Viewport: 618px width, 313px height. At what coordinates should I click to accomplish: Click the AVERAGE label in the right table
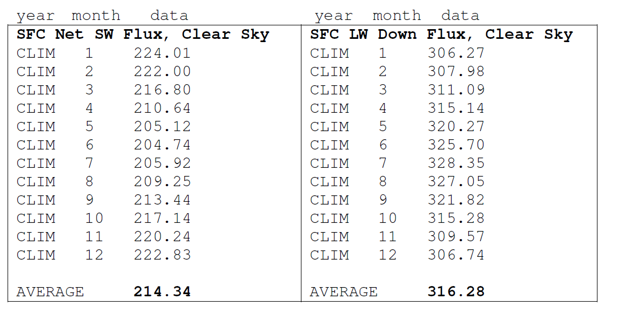tap(344, 292)
